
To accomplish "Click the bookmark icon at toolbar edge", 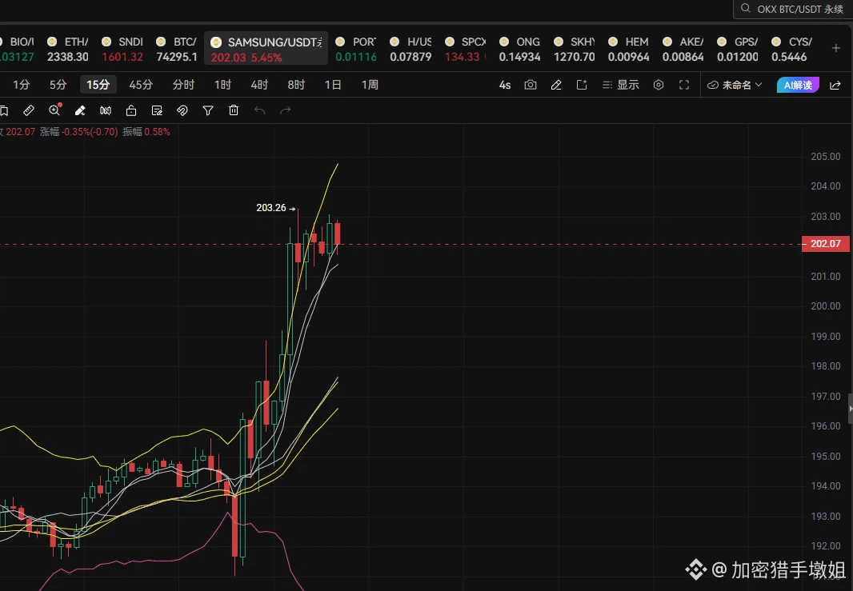I will coord(3,111).
